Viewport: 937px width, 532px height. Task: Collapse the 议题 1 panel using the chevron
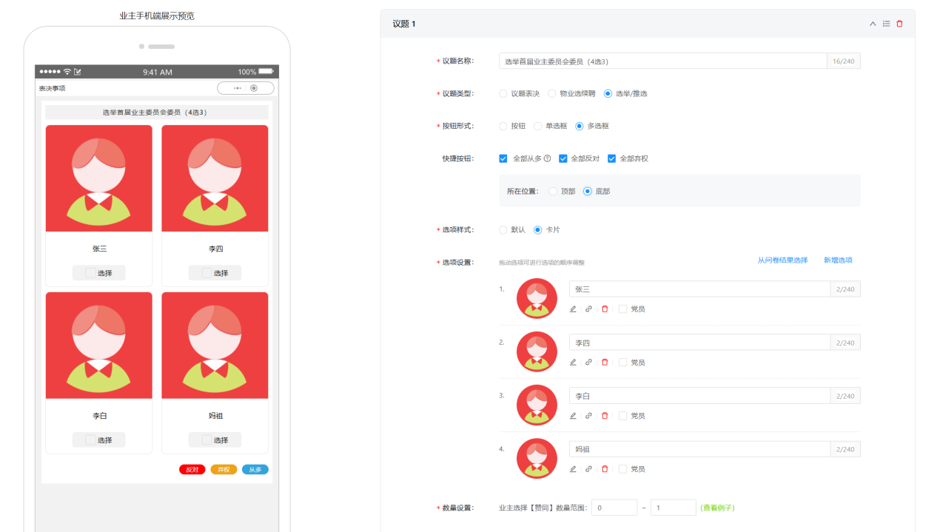(873, 24)
